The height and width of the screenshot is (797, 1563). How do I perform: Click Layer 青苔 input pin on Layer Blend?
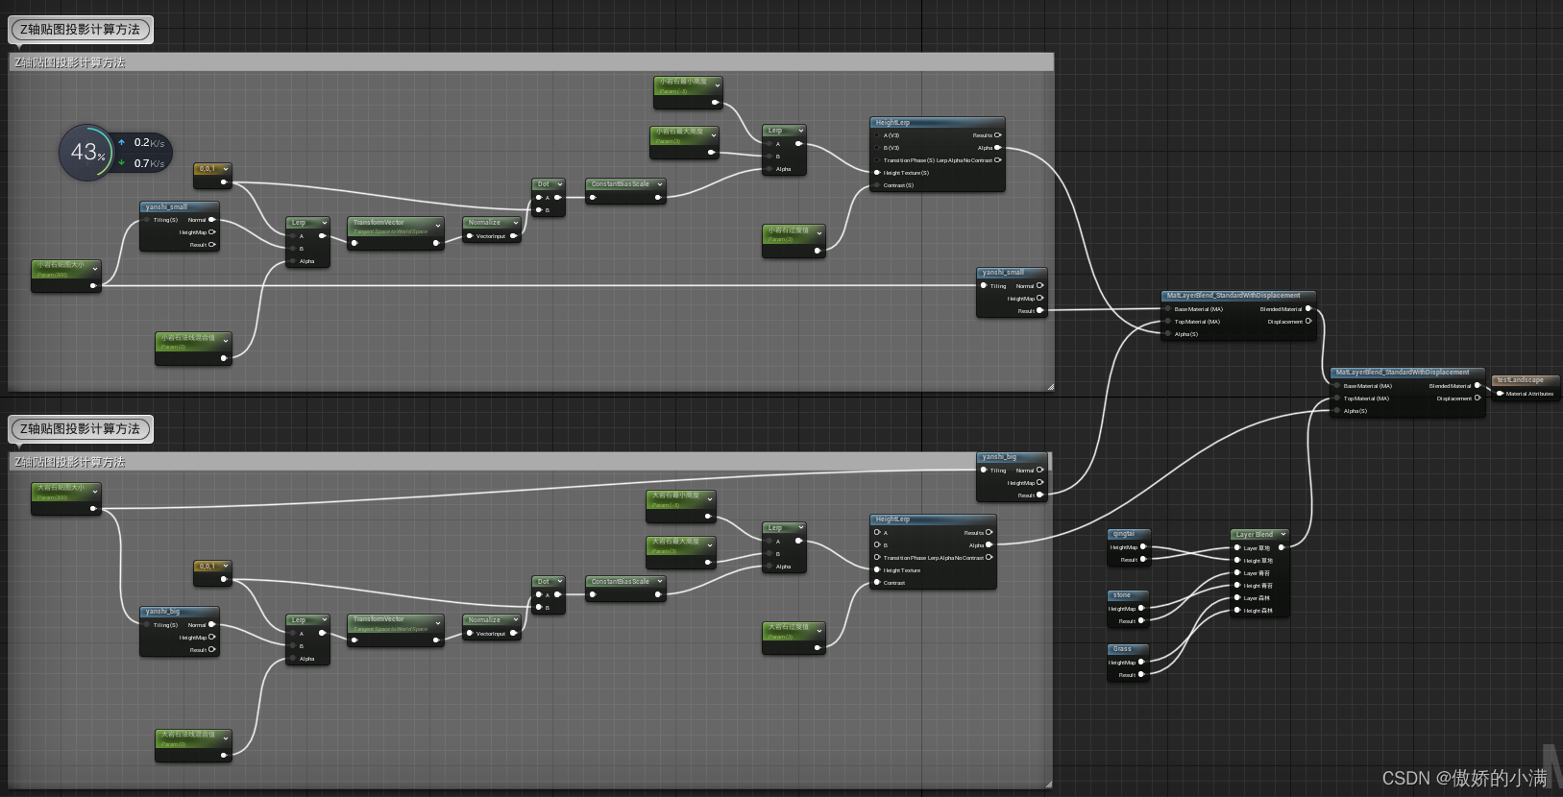pos(1237,573)
